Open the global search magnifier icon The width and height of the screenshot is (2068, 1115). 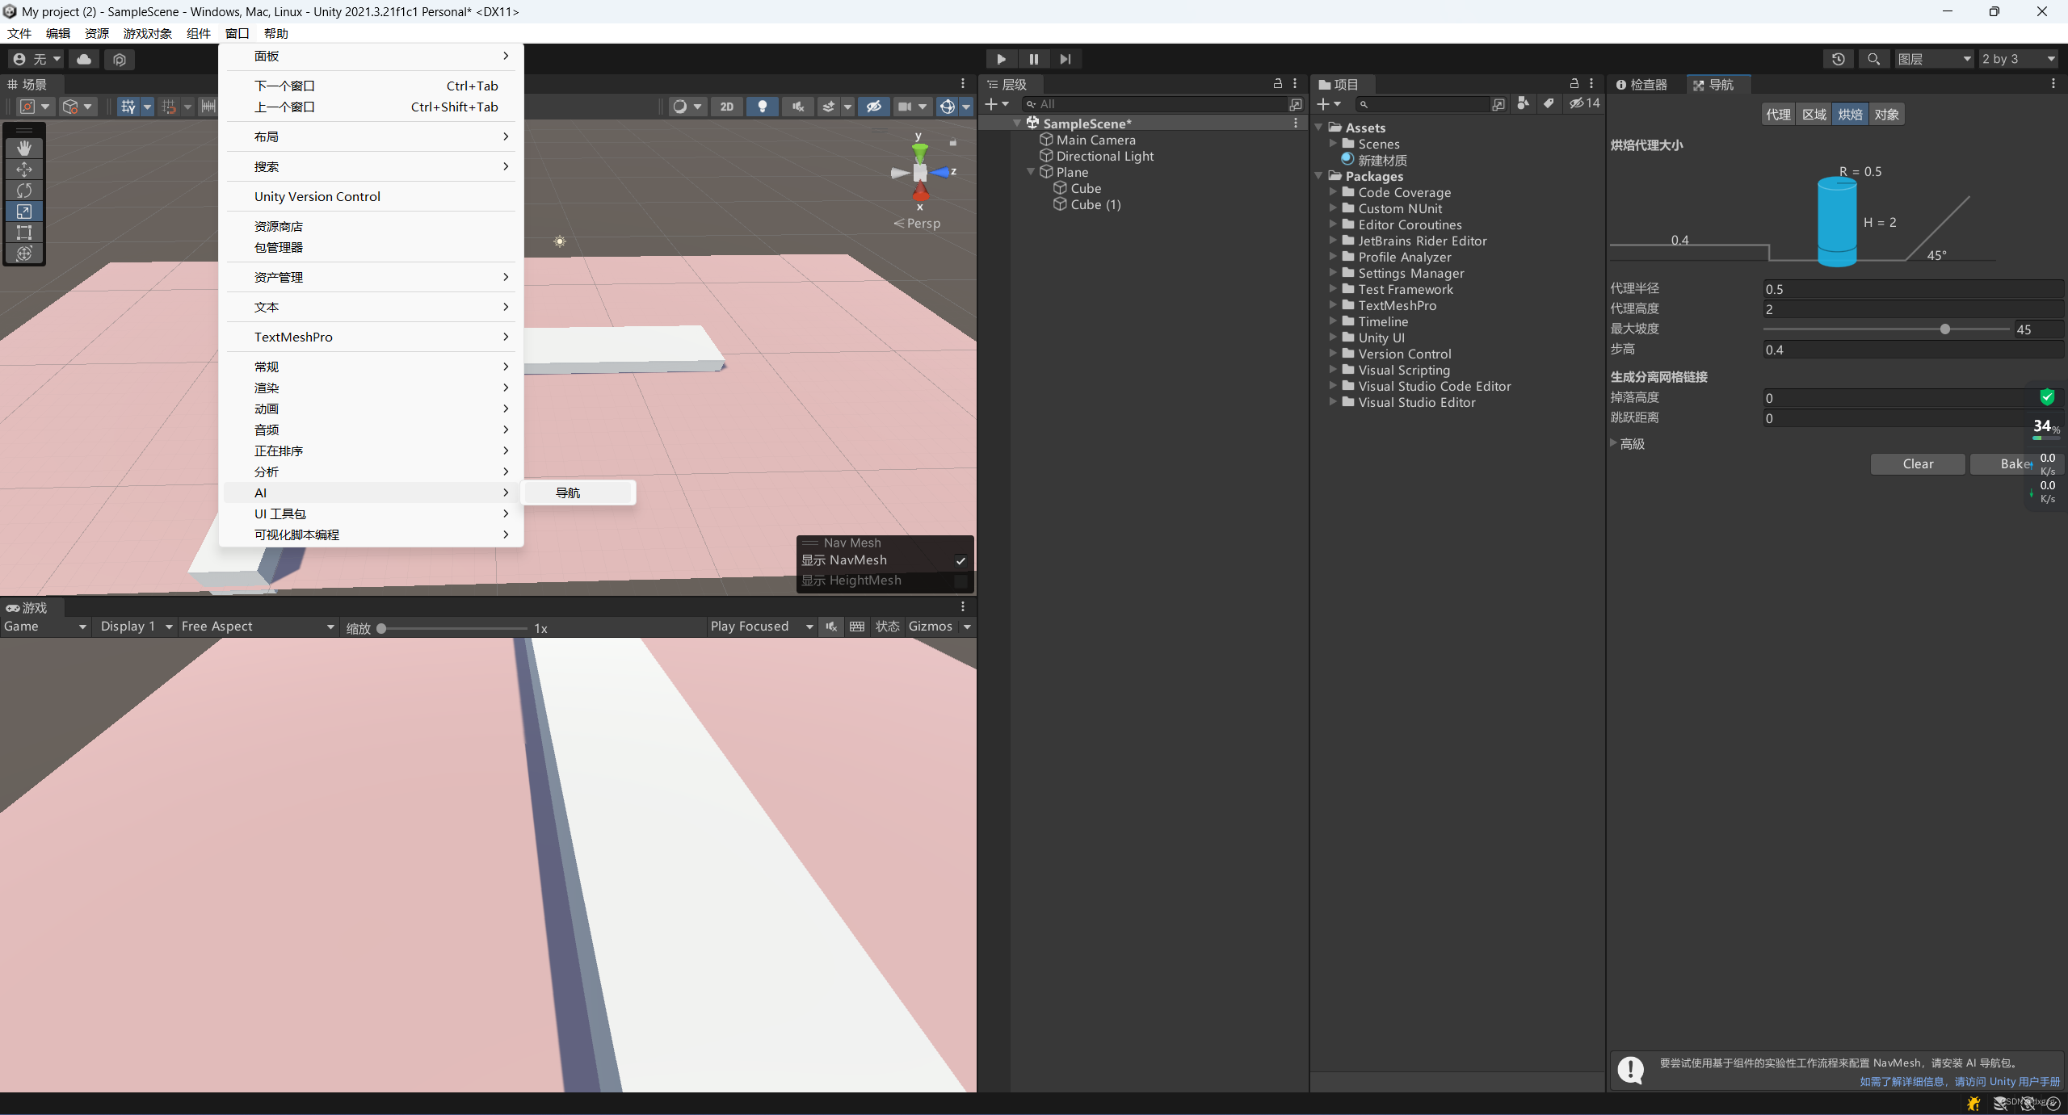(x=1873, y=59)
